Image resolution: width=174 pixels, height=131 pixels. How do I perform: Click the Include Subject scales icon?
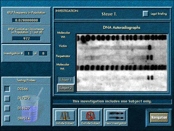65,116
